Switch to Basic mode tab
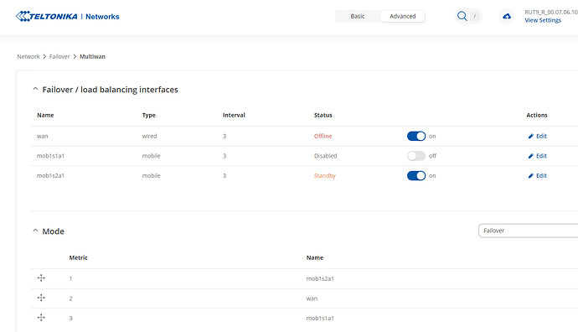The width and height of the screenshot is (578, 332). click(x=357, y=16)
